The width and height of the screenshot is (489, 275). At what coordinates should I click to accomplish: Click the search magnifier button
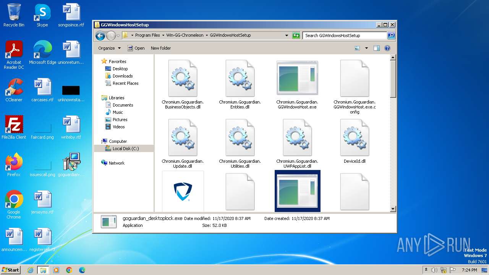[391, 35]
